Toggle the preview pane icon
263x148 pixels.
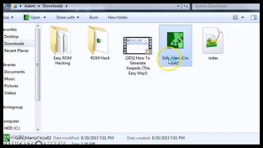coord(254,17)
